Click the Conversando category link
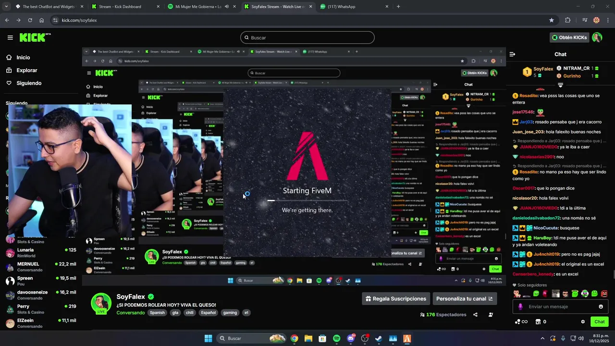The height and width of the screenshot is (346, 615). click(130, 313)
